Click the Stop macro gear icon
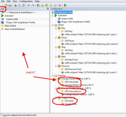Image resolution: width=126 pixels, height=117 pixels. 59,47
